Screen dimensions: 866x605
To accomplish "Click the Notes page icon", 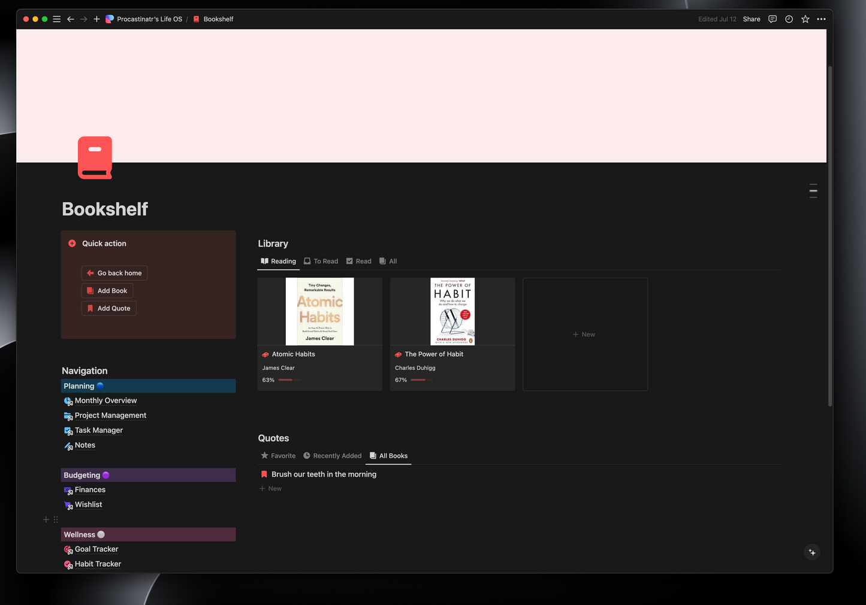I will [68, 446].
